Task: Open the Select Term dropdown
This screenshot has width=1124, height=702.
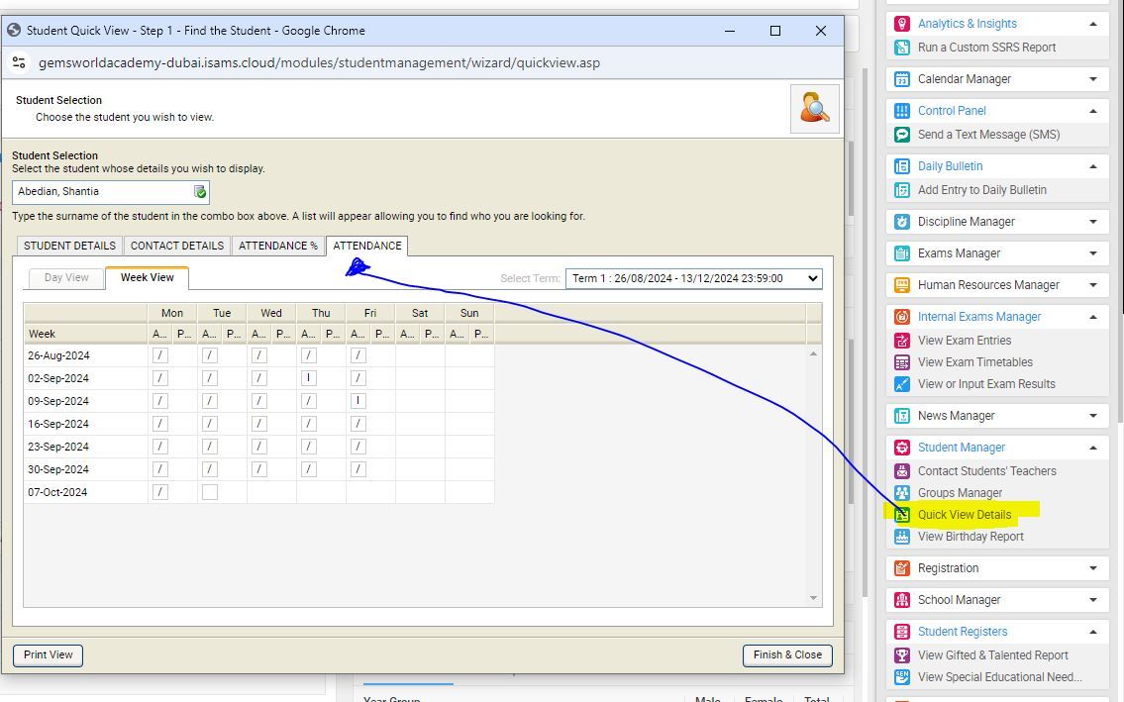Action: click(693, 278)
